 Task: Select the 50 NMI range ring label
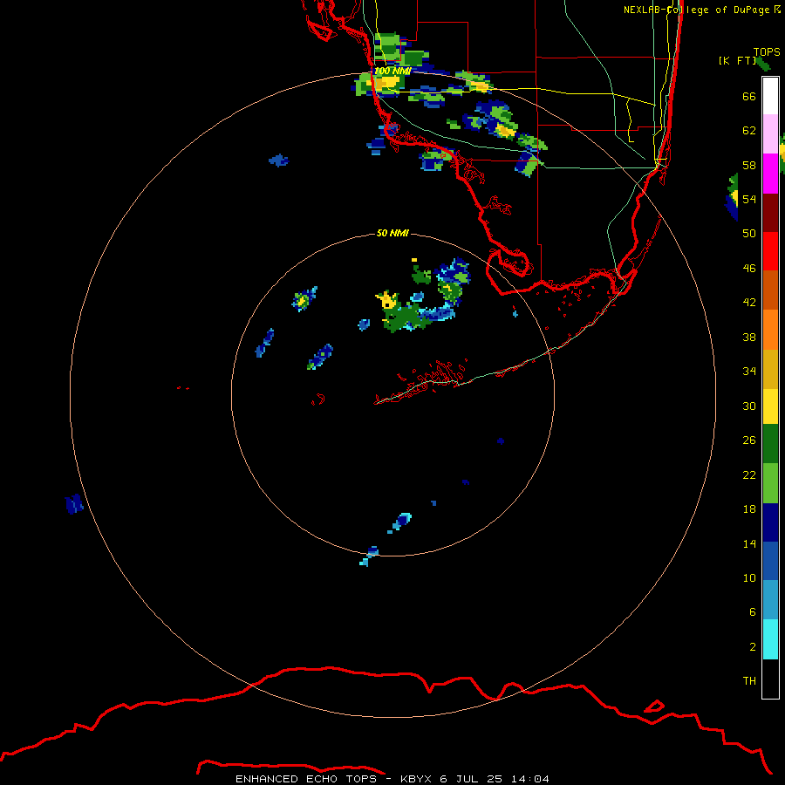coord(392,233)
